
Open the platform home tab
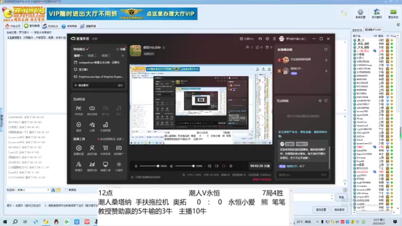point(13,26)
